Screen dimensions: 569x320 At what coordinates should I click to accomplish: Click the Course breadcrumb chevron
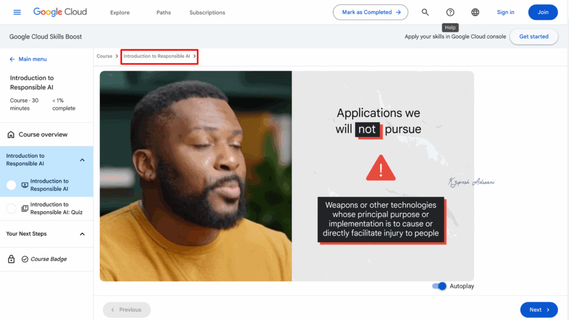117,56
